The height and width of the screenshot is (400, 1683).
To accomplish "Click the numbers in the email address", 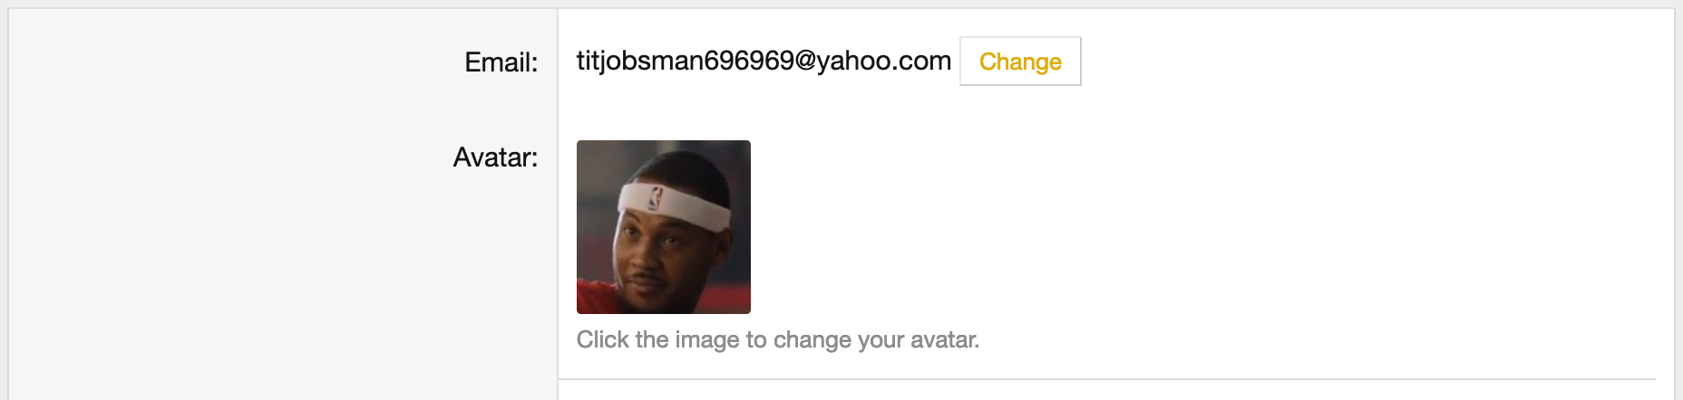I will coord(749,61).
